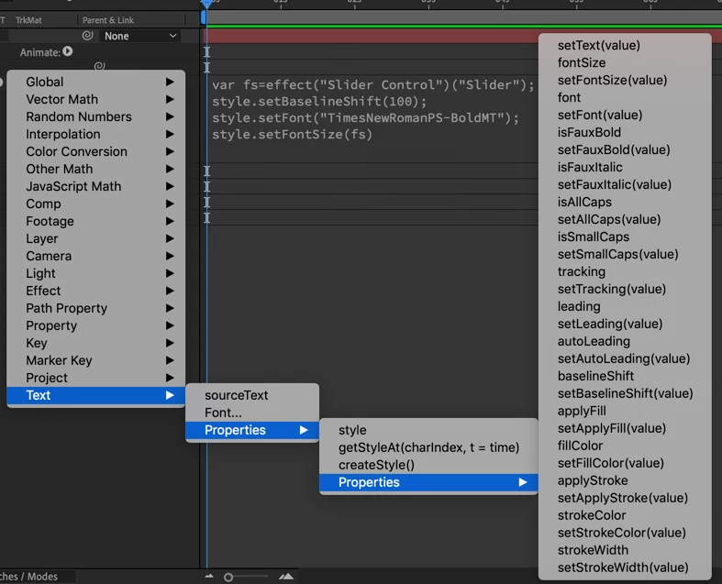Choose setFontSize(value) from the list
The image size is (722, 584).
(625, 81)
